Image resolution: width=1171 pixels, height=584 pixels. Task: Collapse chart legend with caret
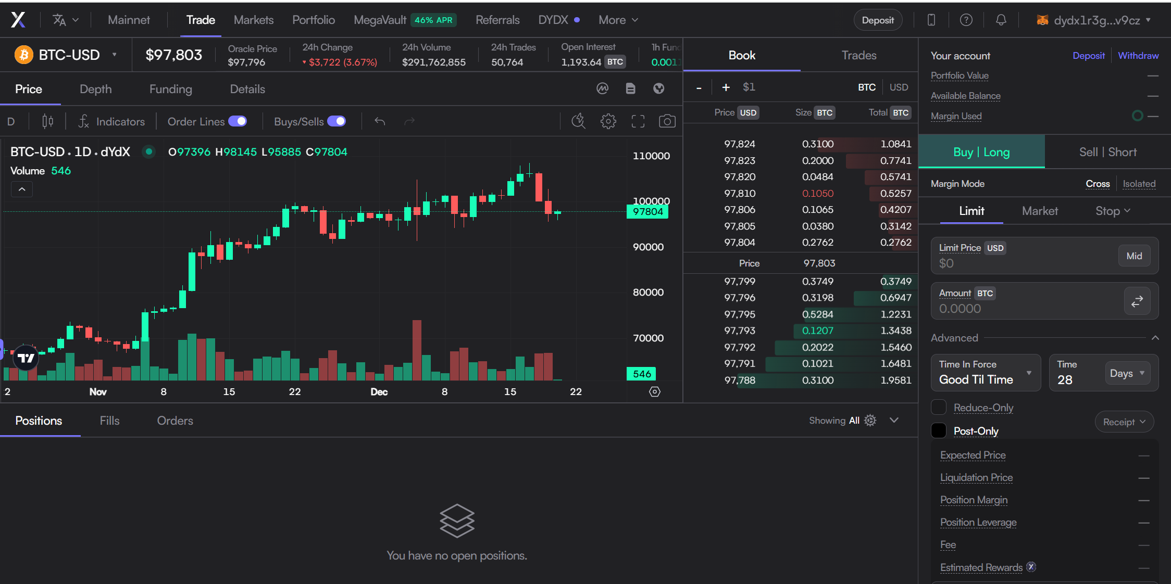pos(22,189)
